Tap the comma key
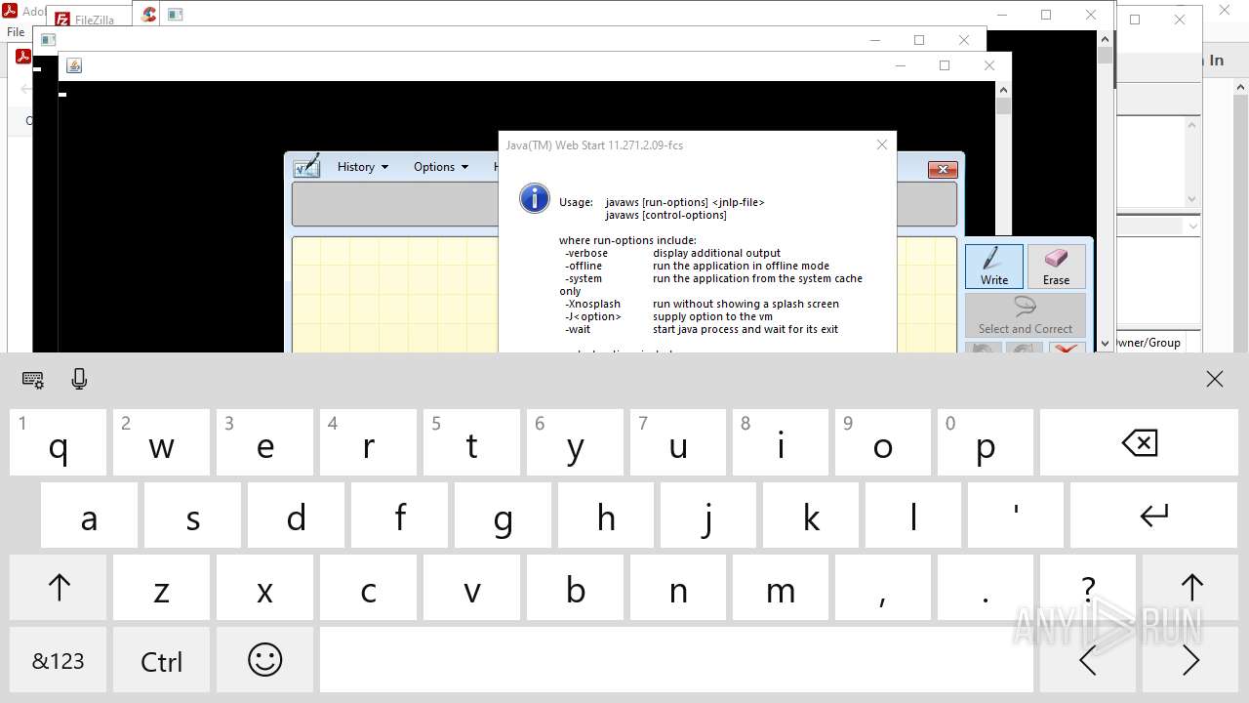Image resolution: width=1249 pixels, height=703 pixels. 883,588
